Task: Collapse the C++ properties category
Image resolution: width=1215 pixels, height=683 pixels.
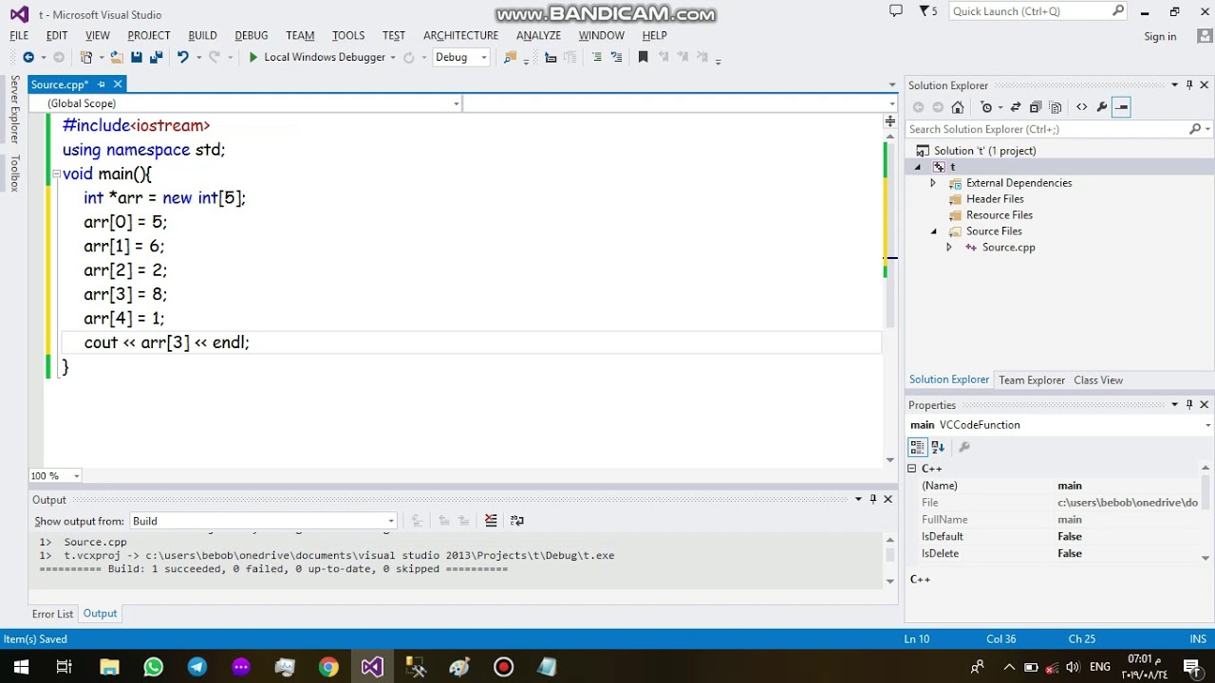Action: click(912, 469)
